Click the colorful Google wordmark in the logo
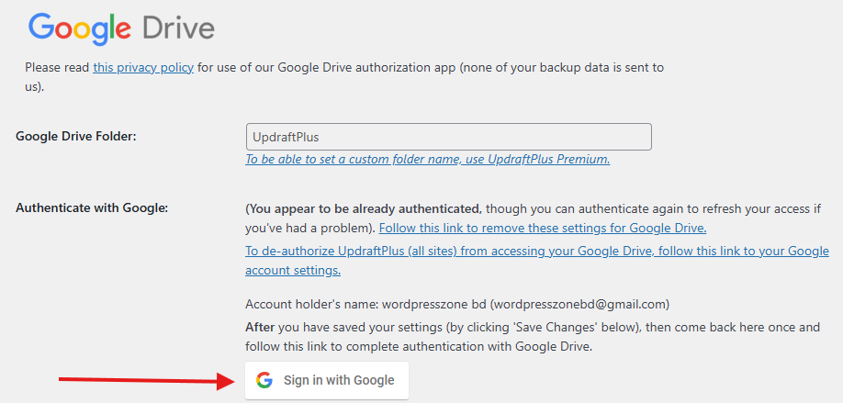Viewport: 843px width, 403px height. 80,29
